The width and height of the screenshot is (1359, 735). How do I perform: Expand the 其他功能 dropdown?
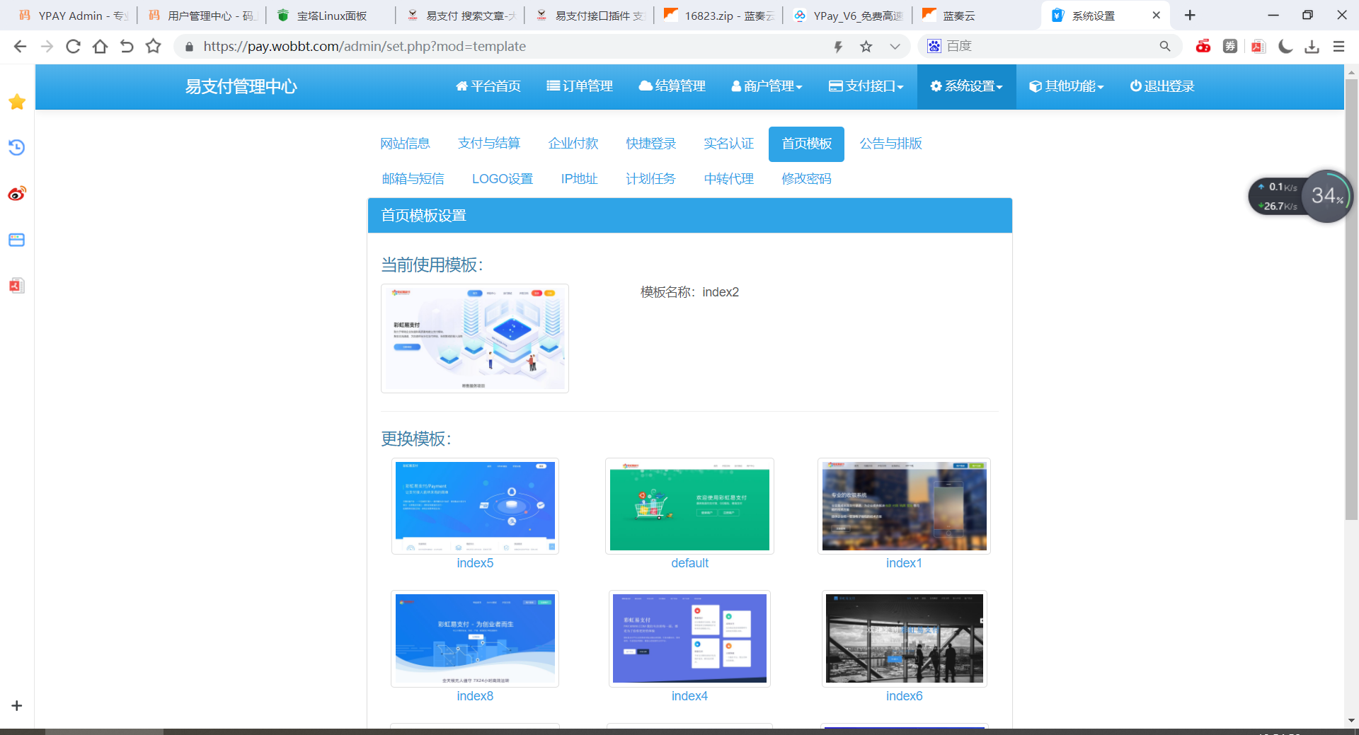point(1066,86)
